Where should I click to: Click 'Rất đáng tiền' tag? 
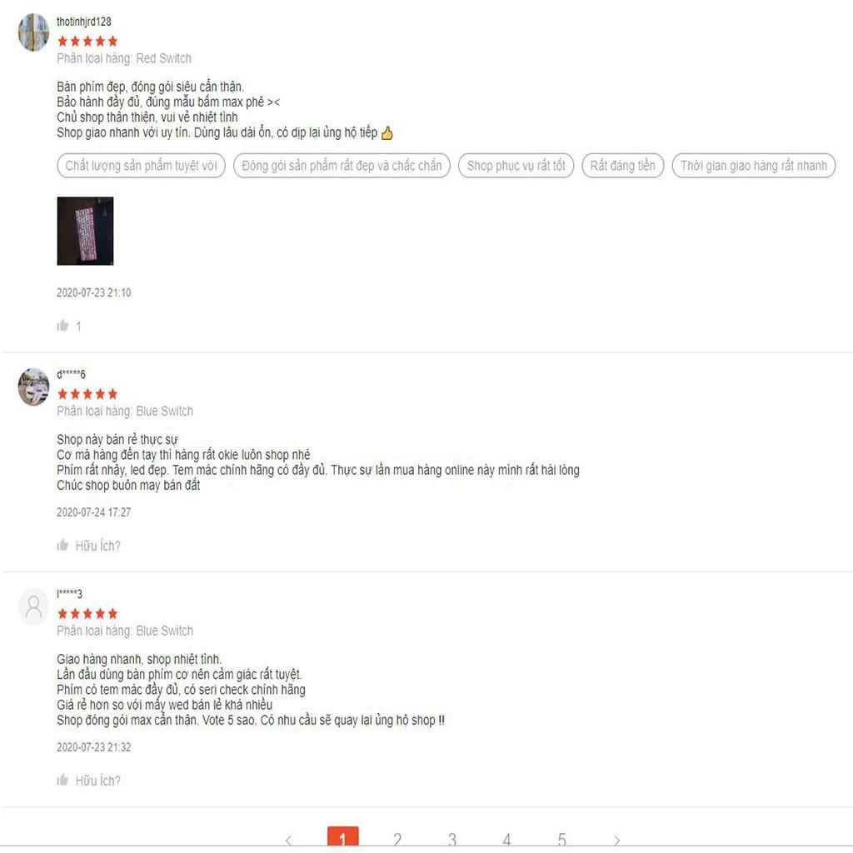pyautogui.click(x=622, y=166)
